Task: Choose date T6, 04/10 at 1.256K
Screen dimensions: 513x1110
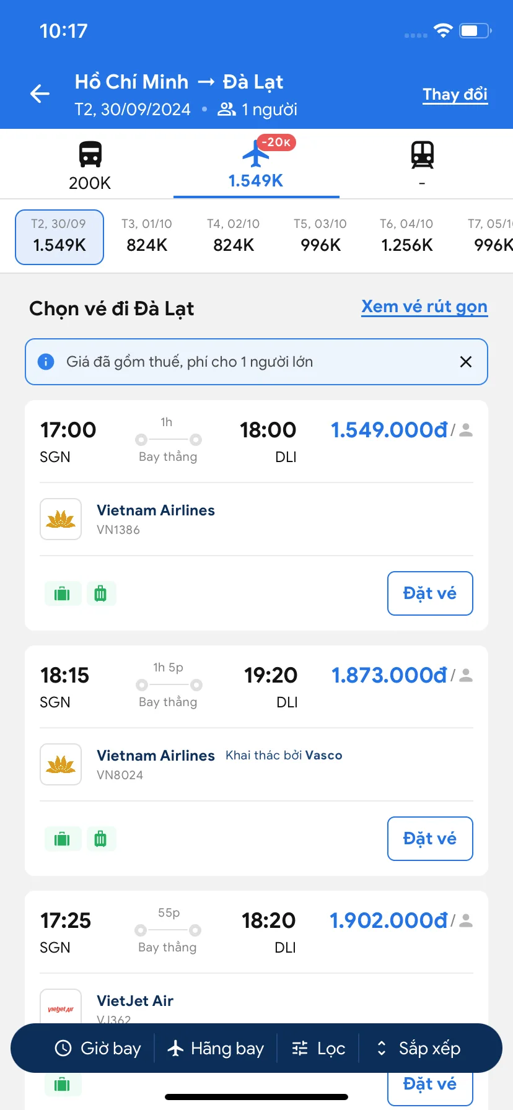Action: pos(407,236)
